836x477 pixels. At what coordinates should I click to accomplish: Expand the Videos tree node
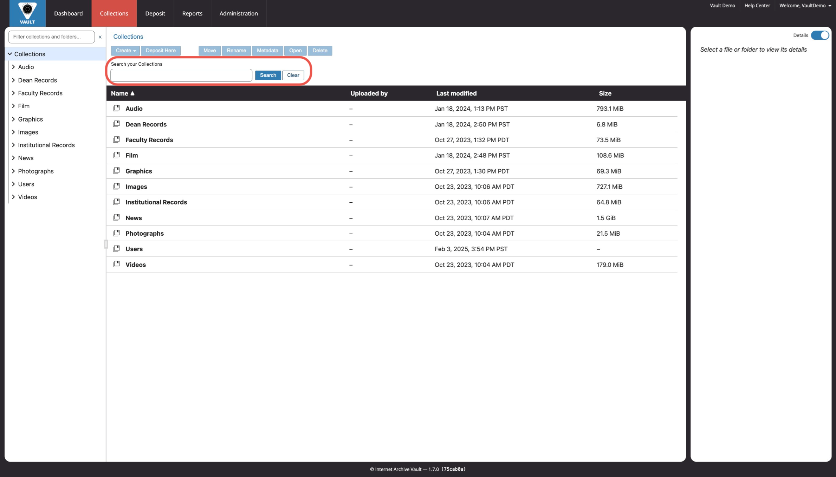point(13,197)
